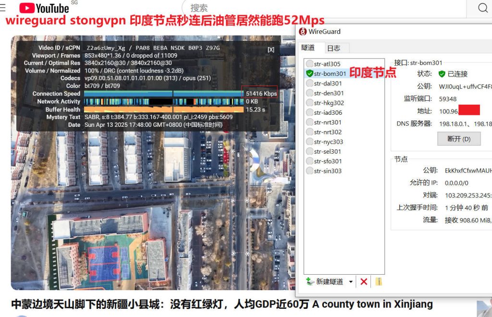Click the export tunnels to zip icon
The width and height of the screenshot is (492, 317).
379,281
